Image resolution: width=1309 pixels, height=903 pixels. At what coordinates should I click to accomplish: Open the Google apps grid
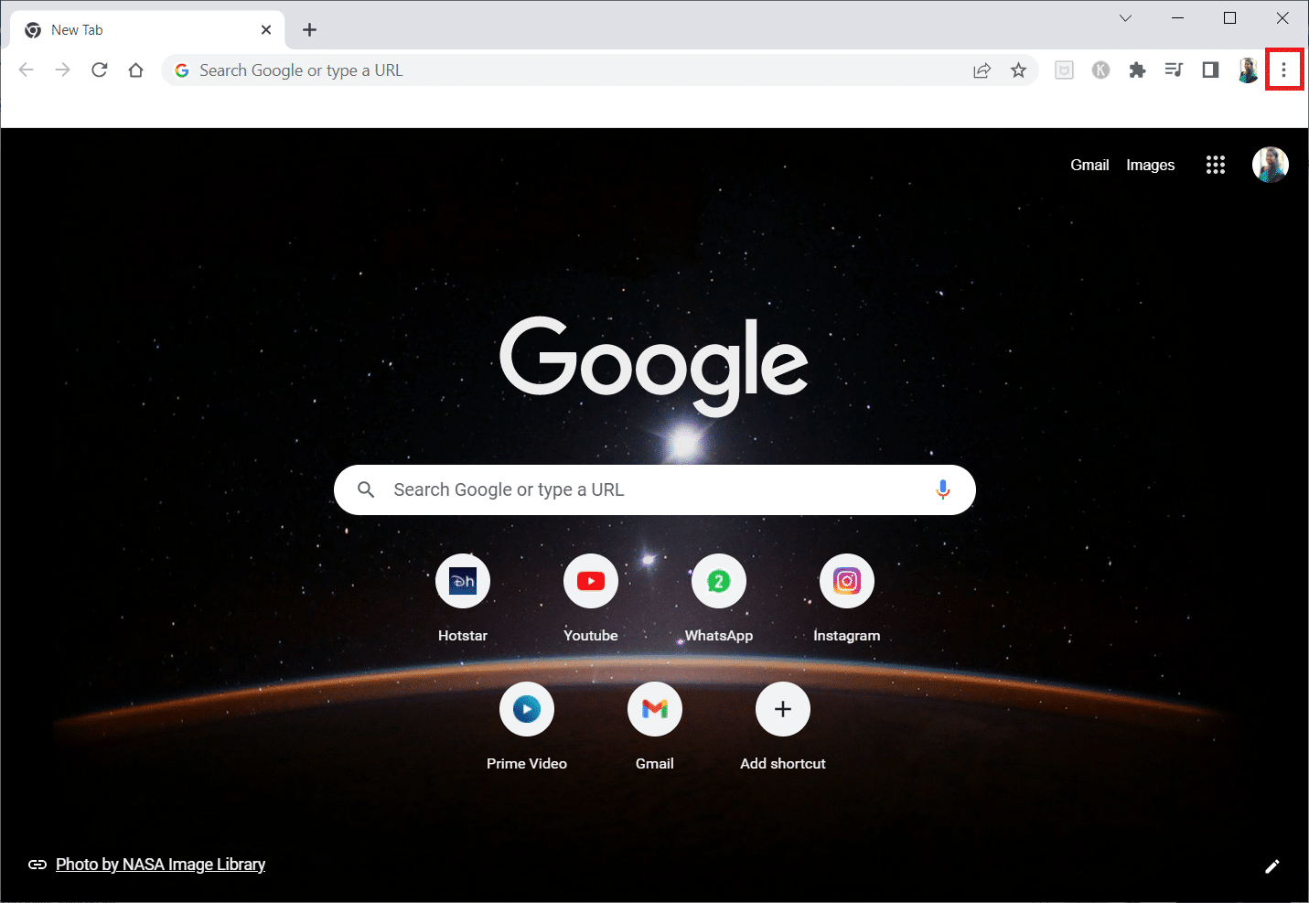point(1215,165)
